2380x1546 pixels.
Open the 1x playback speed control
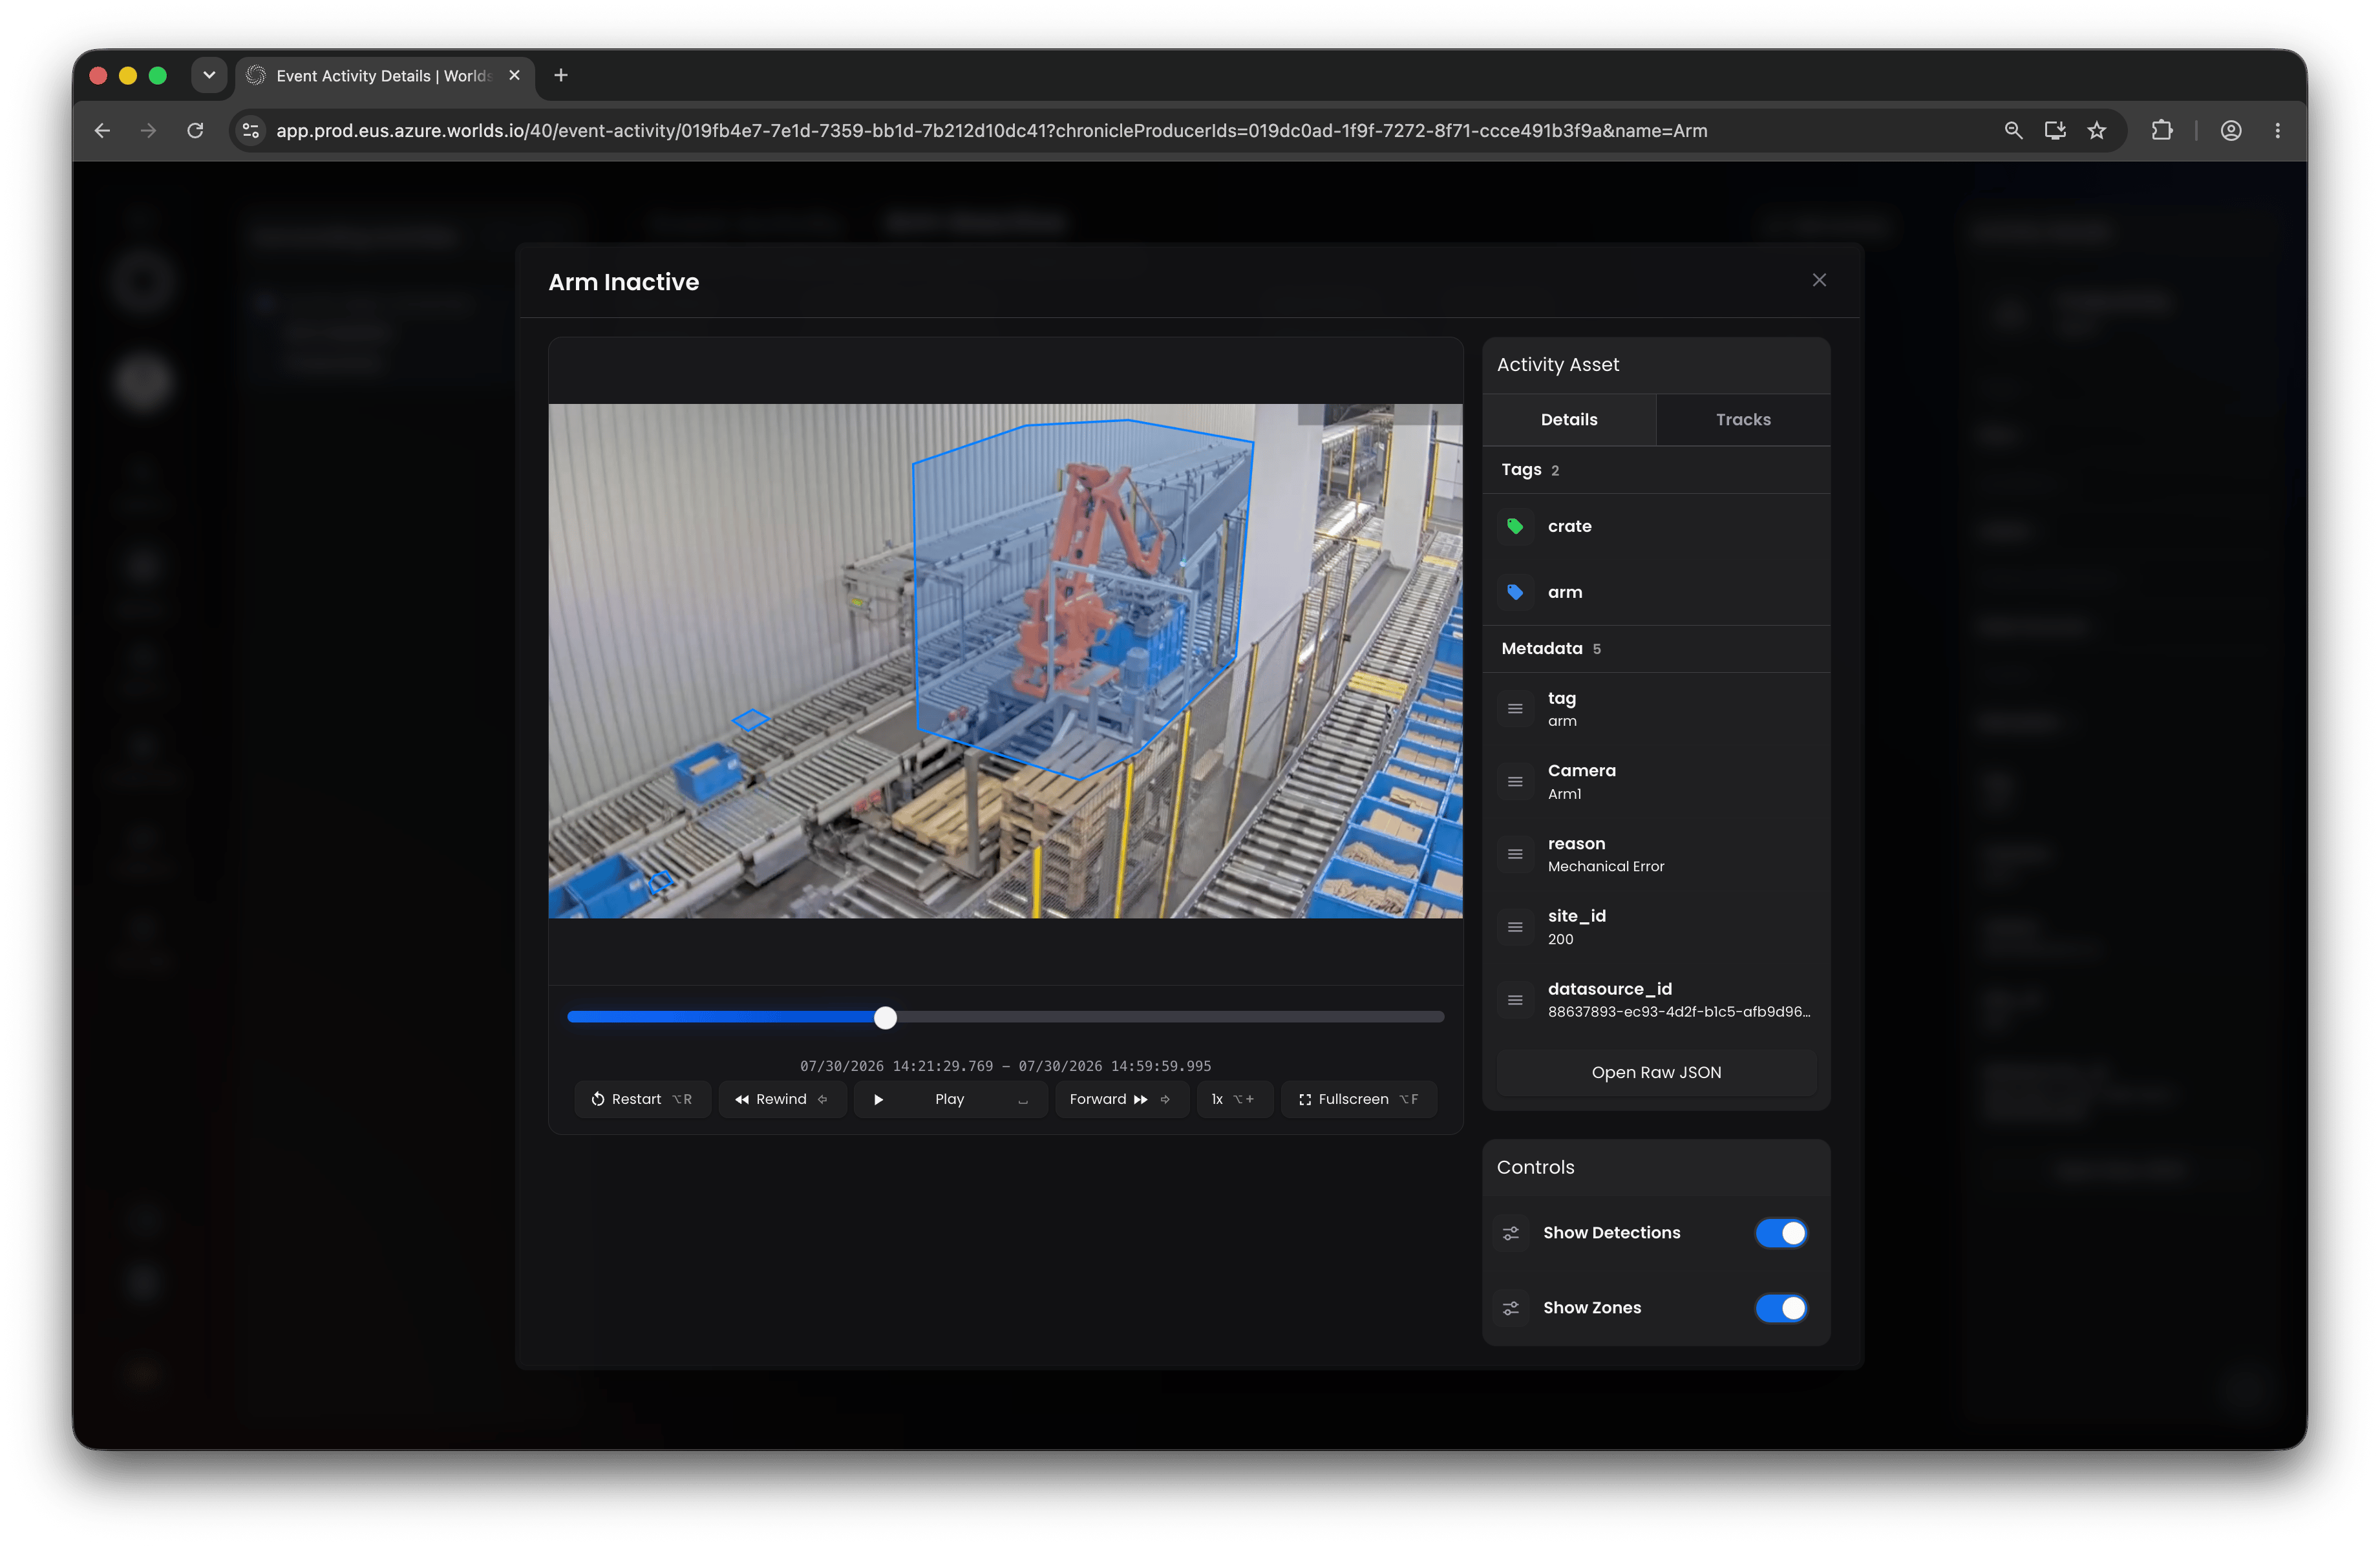(x=1234, y=1099)
